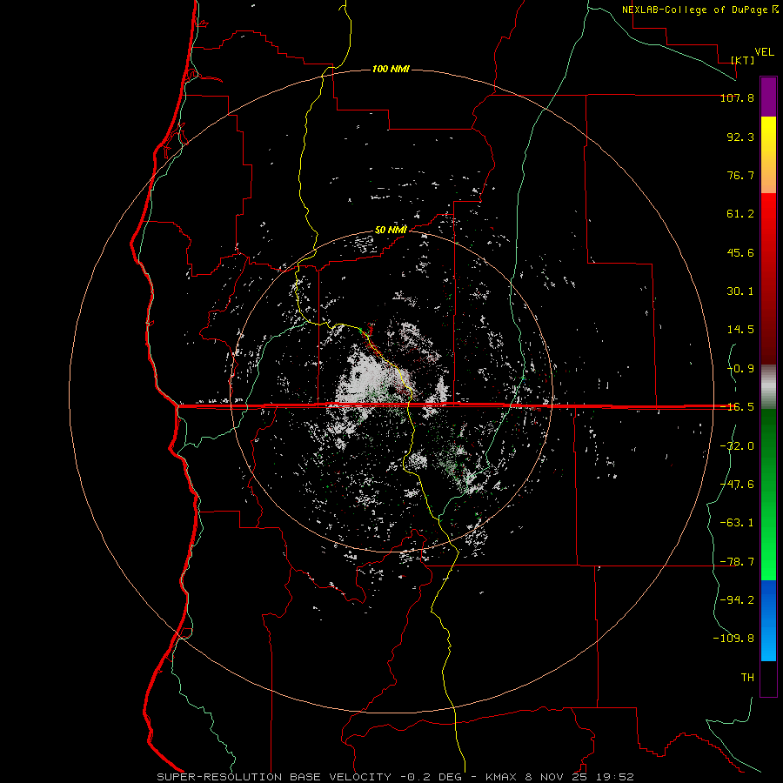Click the -109.8 velocity scale value
The height and width of the screenshot is (783, 783).
pos(733,639)
